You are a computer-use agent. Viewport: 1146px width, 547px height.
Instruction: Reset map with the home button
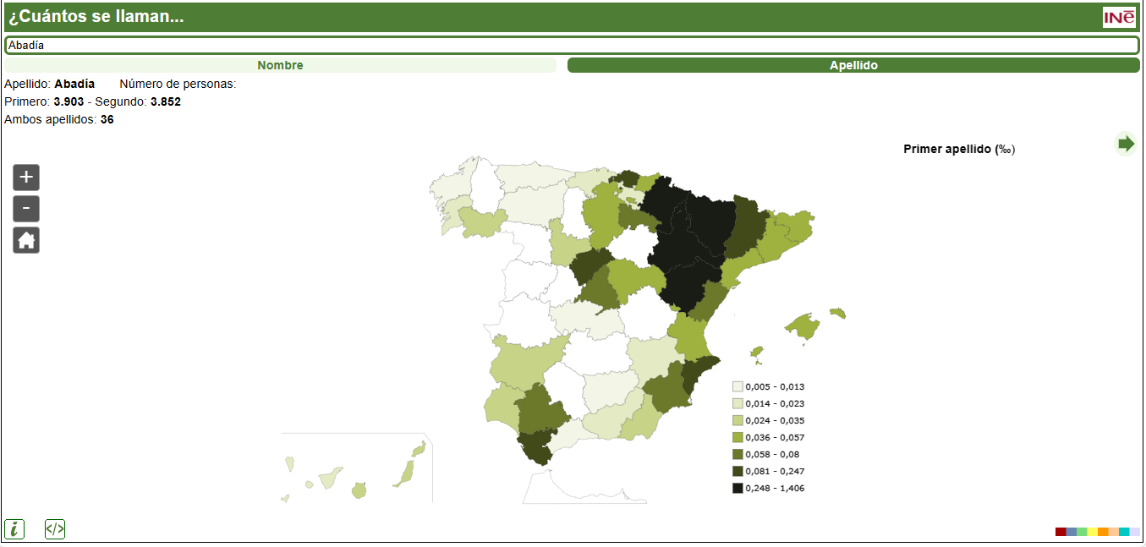point(26,240)
